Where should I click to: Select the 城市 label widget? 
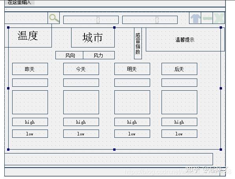(93, 37)
